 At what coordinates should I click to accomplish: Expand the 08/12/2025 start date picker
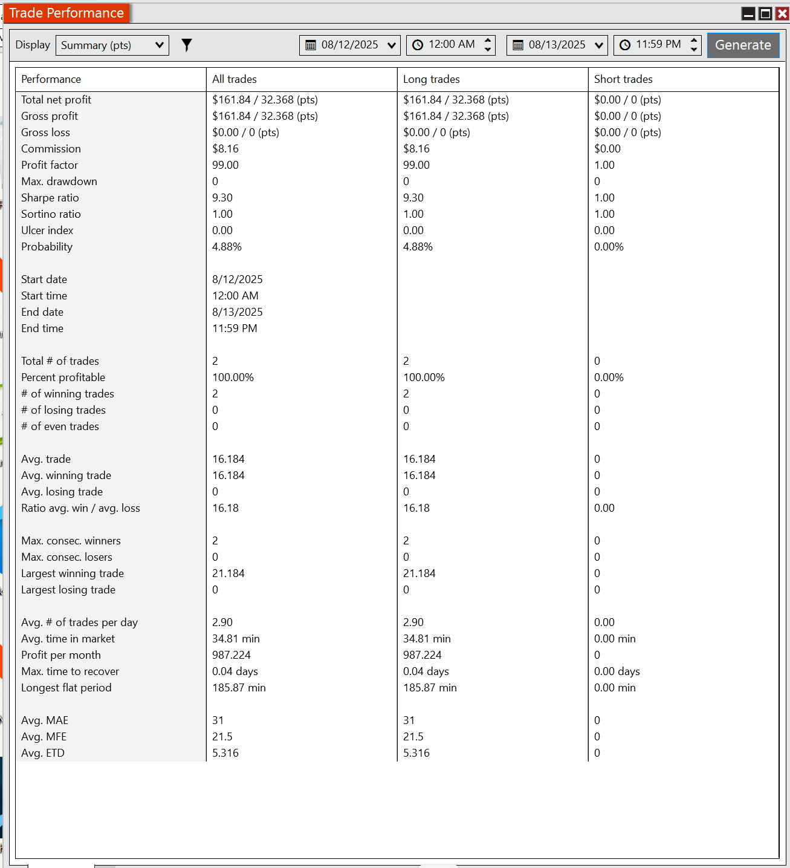click(392, 45)
